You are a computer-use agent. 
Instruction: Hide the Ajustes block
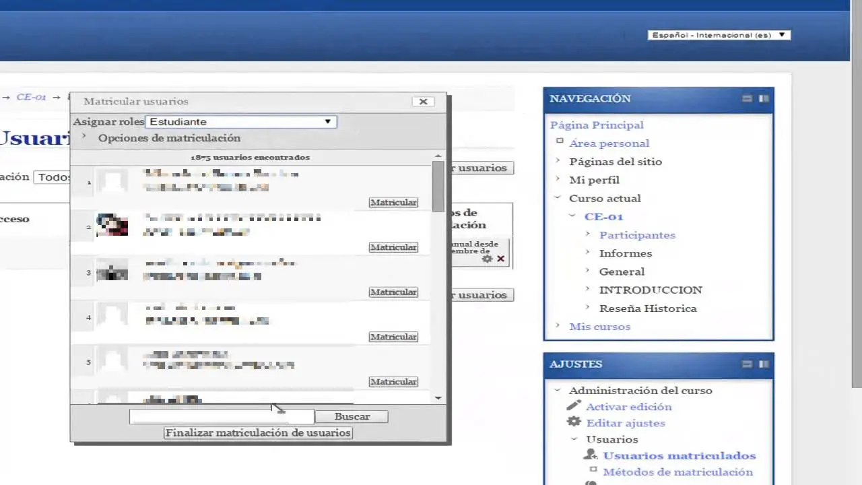pyautogui.click(x=747, y=364)
